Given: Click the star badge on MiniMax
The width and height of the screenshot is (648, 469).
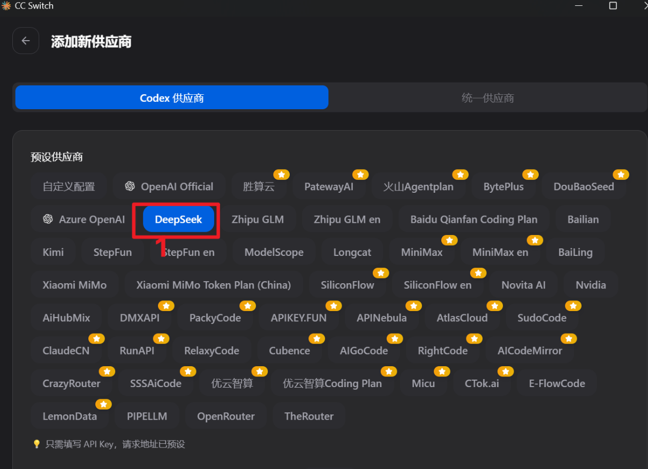Looking at the screenshot, I should point(449,240).
